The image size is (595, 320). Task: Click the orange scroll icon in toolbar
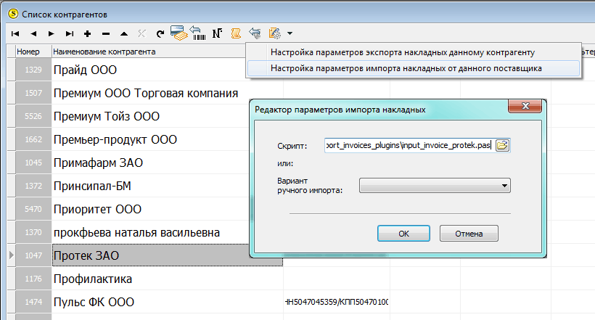236,33
